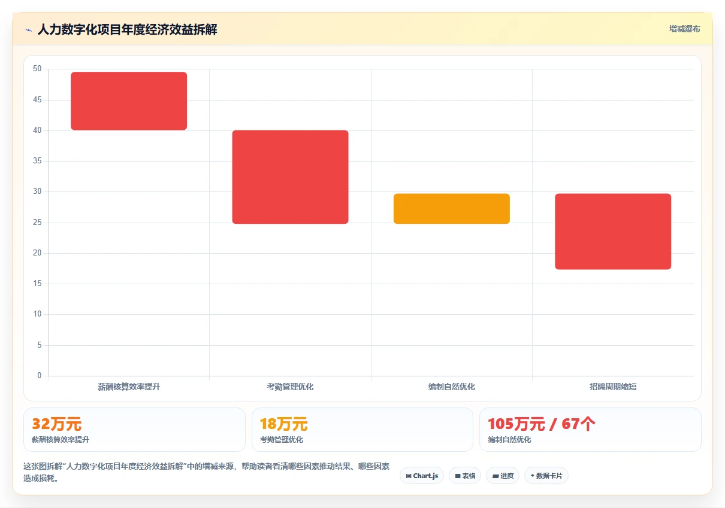The width and height of the screenshot is (725, 508).
Task: Click x-axis label 招聘周期缩短
Action: (613, 387)
